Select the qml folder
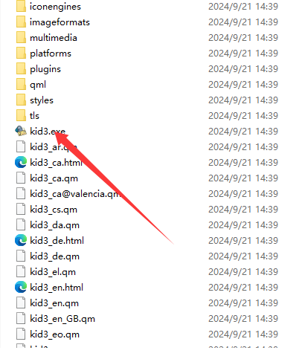The width and height of the screenshot is (302, 359). (x=38, y=85)
